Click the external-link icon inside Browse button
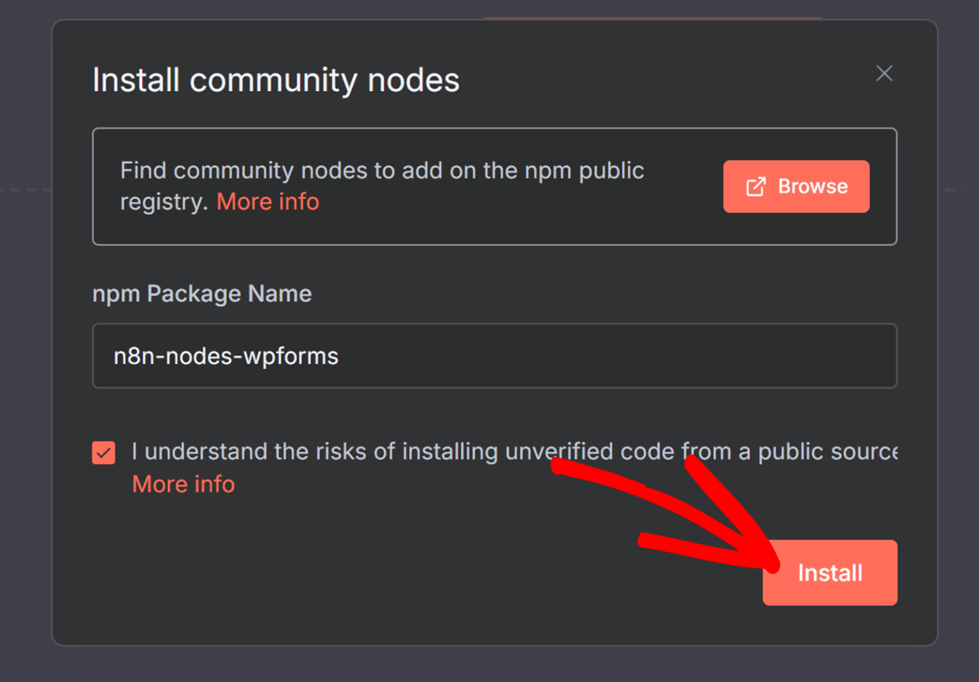Viewport: 979px width, 682px height. [755, 186]
